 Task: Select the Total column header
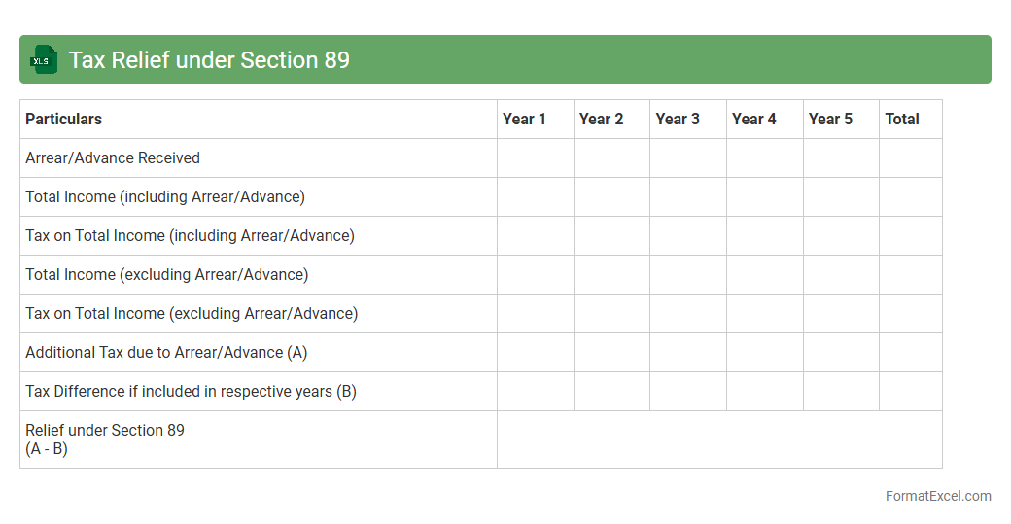click(902, 119)
